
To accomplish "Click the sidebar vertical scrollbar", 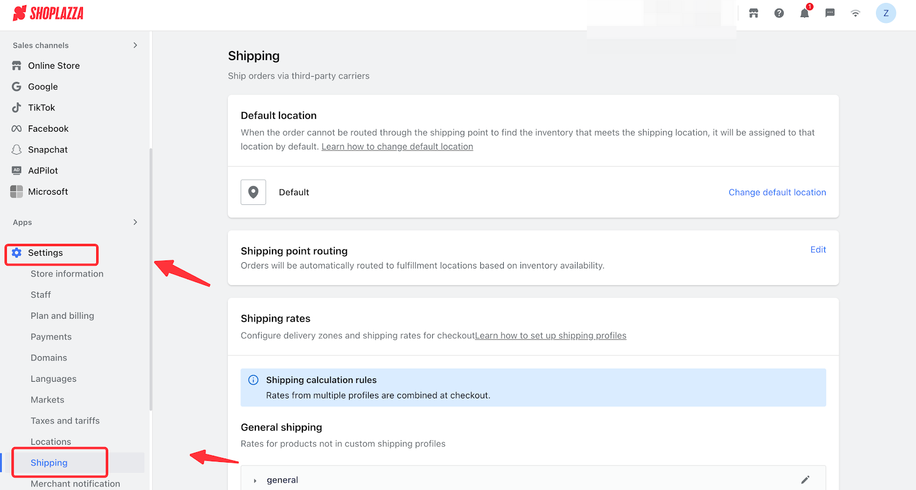I will click(151, 279).
